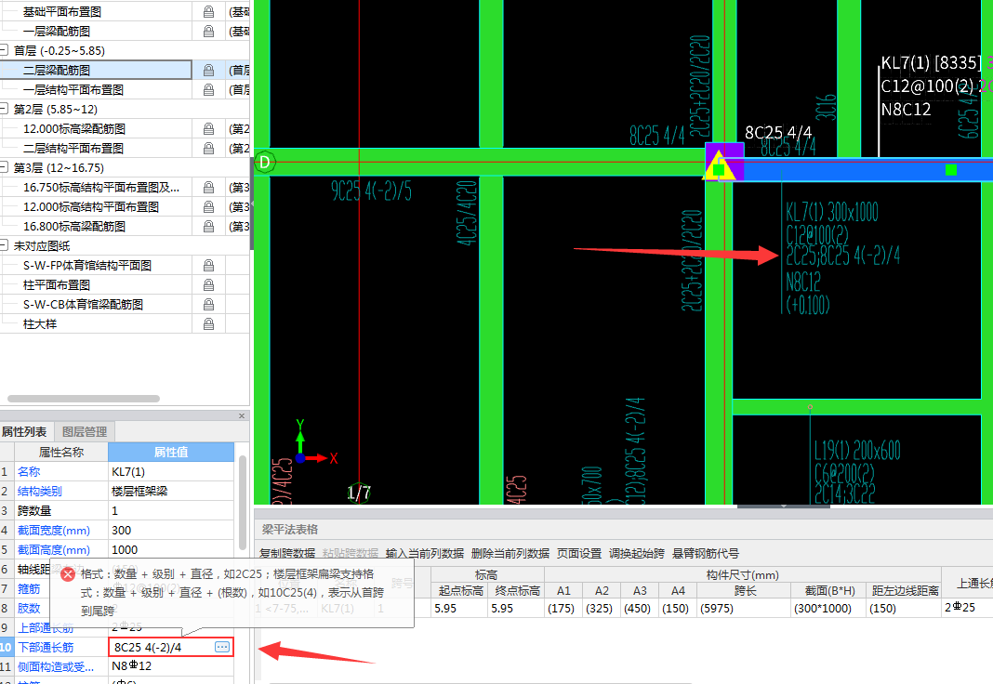Viewport: 993px width, 684px height.
Task: Click the 截面宽度(mm) property name
Action: [x=54, y=531]
